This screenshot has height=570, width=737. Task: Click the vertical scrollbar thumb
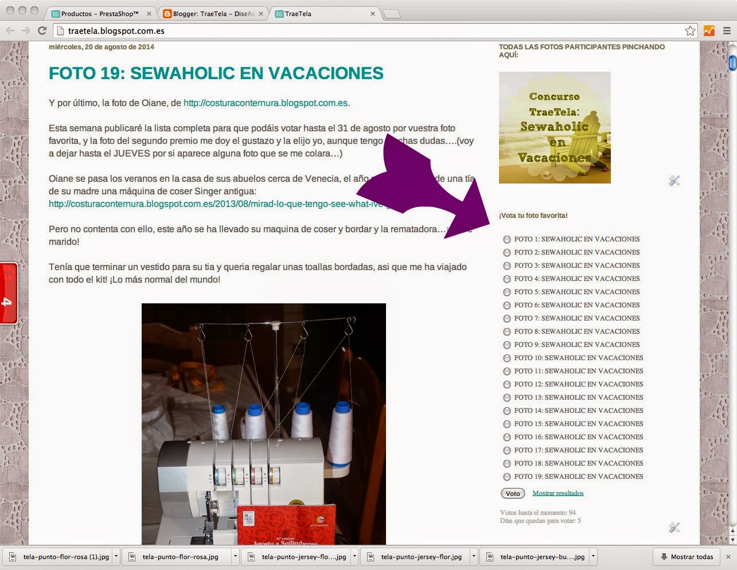click(x=732, y=63)
